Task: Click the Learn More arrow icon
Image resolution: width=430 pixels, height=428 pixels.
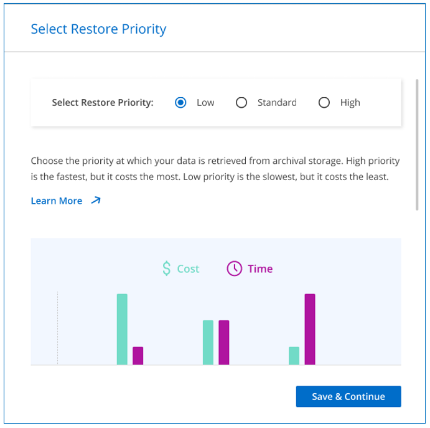Action: [95, 201]
